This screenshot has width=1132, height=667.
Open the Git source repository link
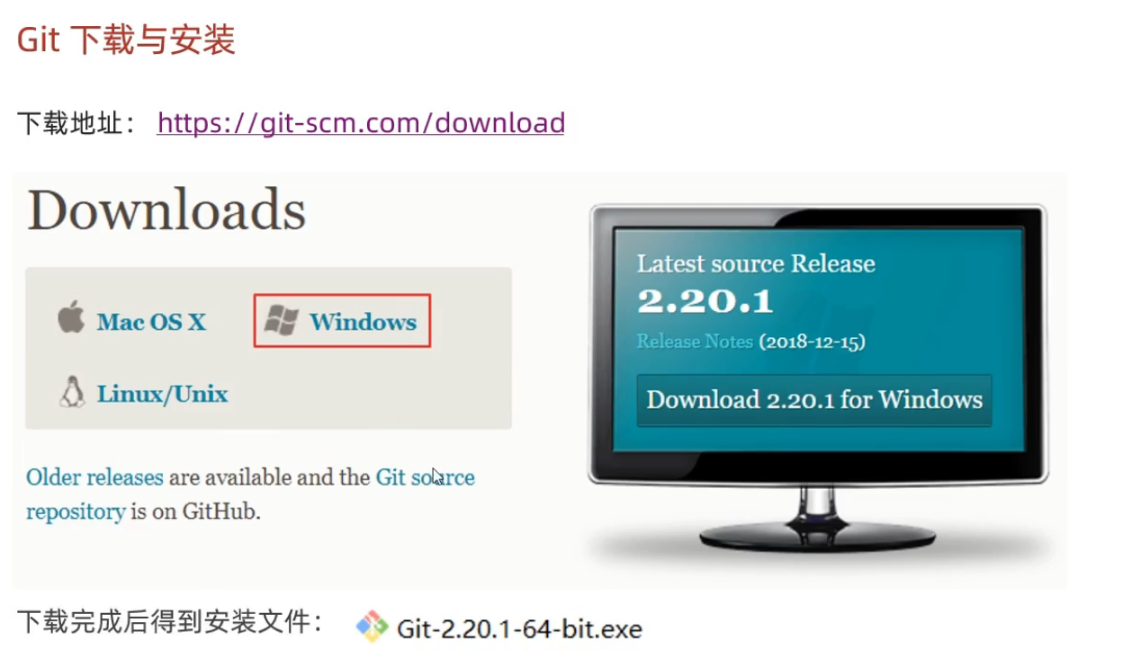[250, 494]
